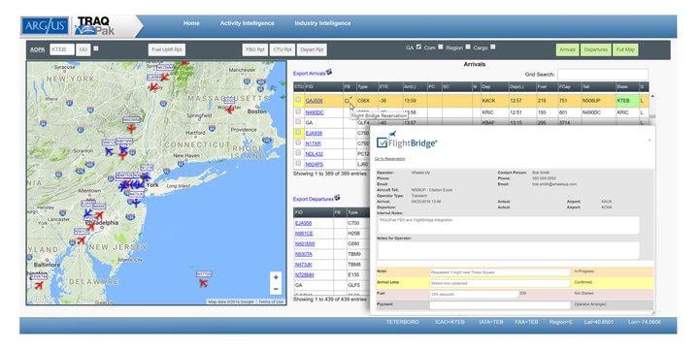
Task: Open the Full Map view
Action: [625, 49]
